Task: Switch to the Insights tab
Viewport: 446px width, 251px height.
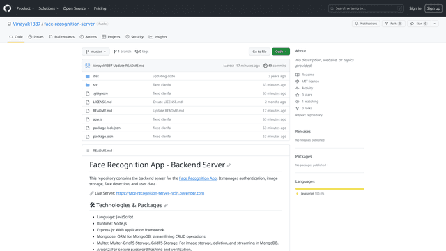Action: [x=158, y=37]
